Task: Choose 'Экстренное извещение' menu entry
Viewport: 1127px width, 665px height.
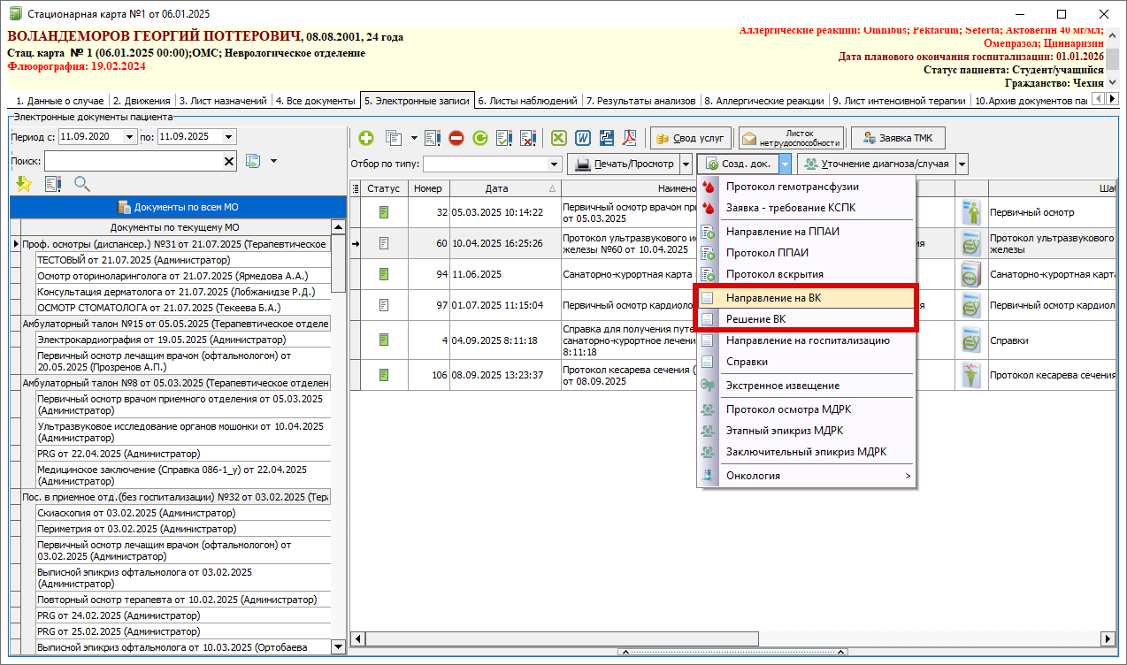Action: (807, 386)
